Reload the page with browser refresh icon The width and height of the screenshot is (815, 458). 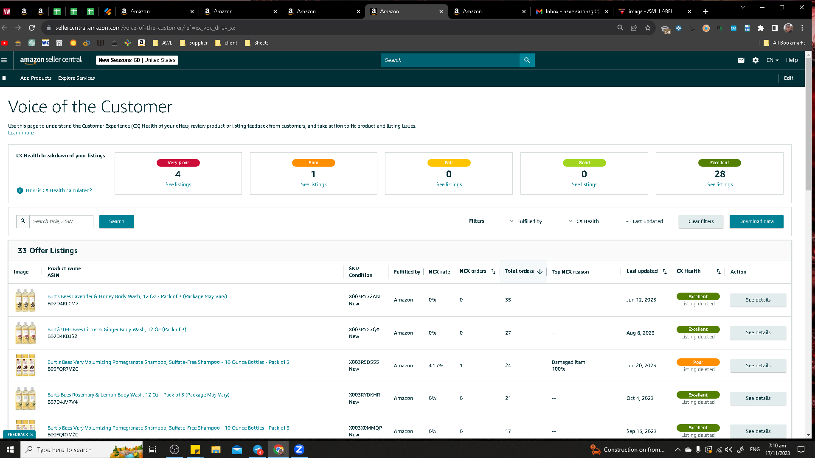point(32,28)
